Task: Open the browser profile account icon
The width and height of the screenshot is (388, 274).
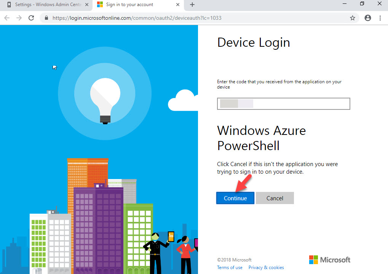Action: coord(368,18)
